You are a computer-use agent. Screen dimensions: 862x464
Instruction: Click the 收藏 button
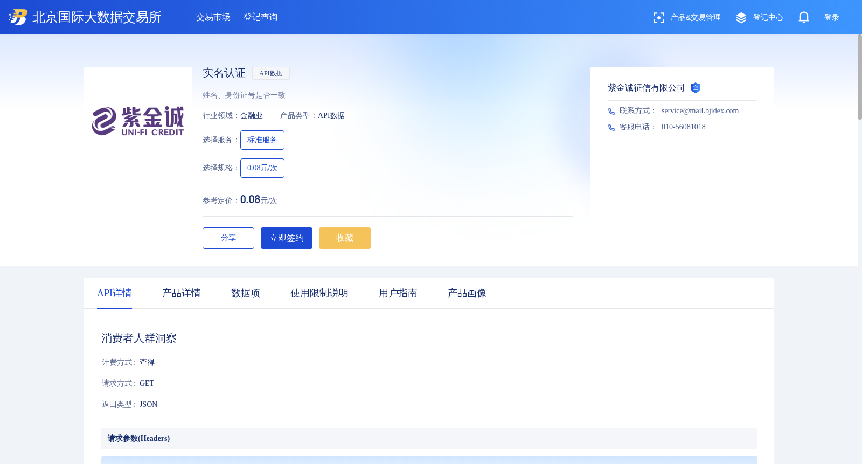point(345,238)
